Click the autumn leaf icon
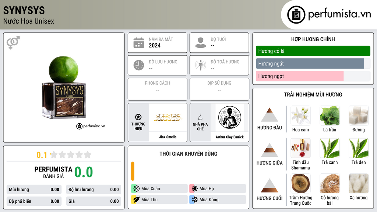Image resolution: width=377 pixels, height=212 pixels. [x=137, y=199]
